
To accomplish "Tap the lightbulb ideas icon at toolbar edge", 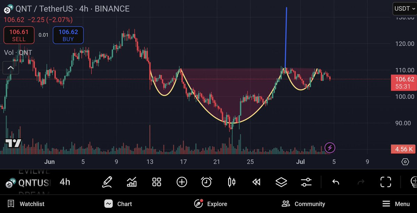I will [x=414, y=182].
